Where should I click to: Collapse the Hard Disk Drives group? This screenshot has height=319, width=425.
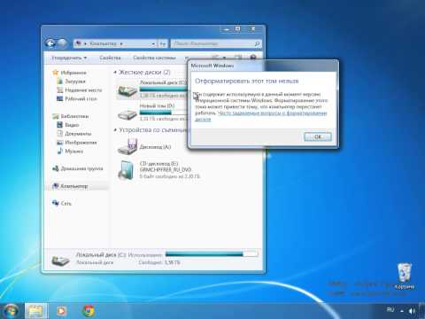pyautogui.click(x=115, y=72)
